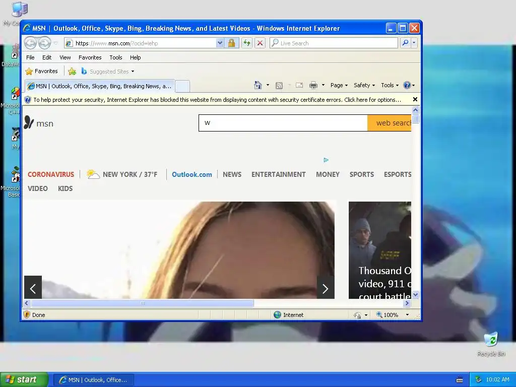Click the Home page icon
Image resolution: width=516 pixels, height=387 pixels.
(257, 85)
